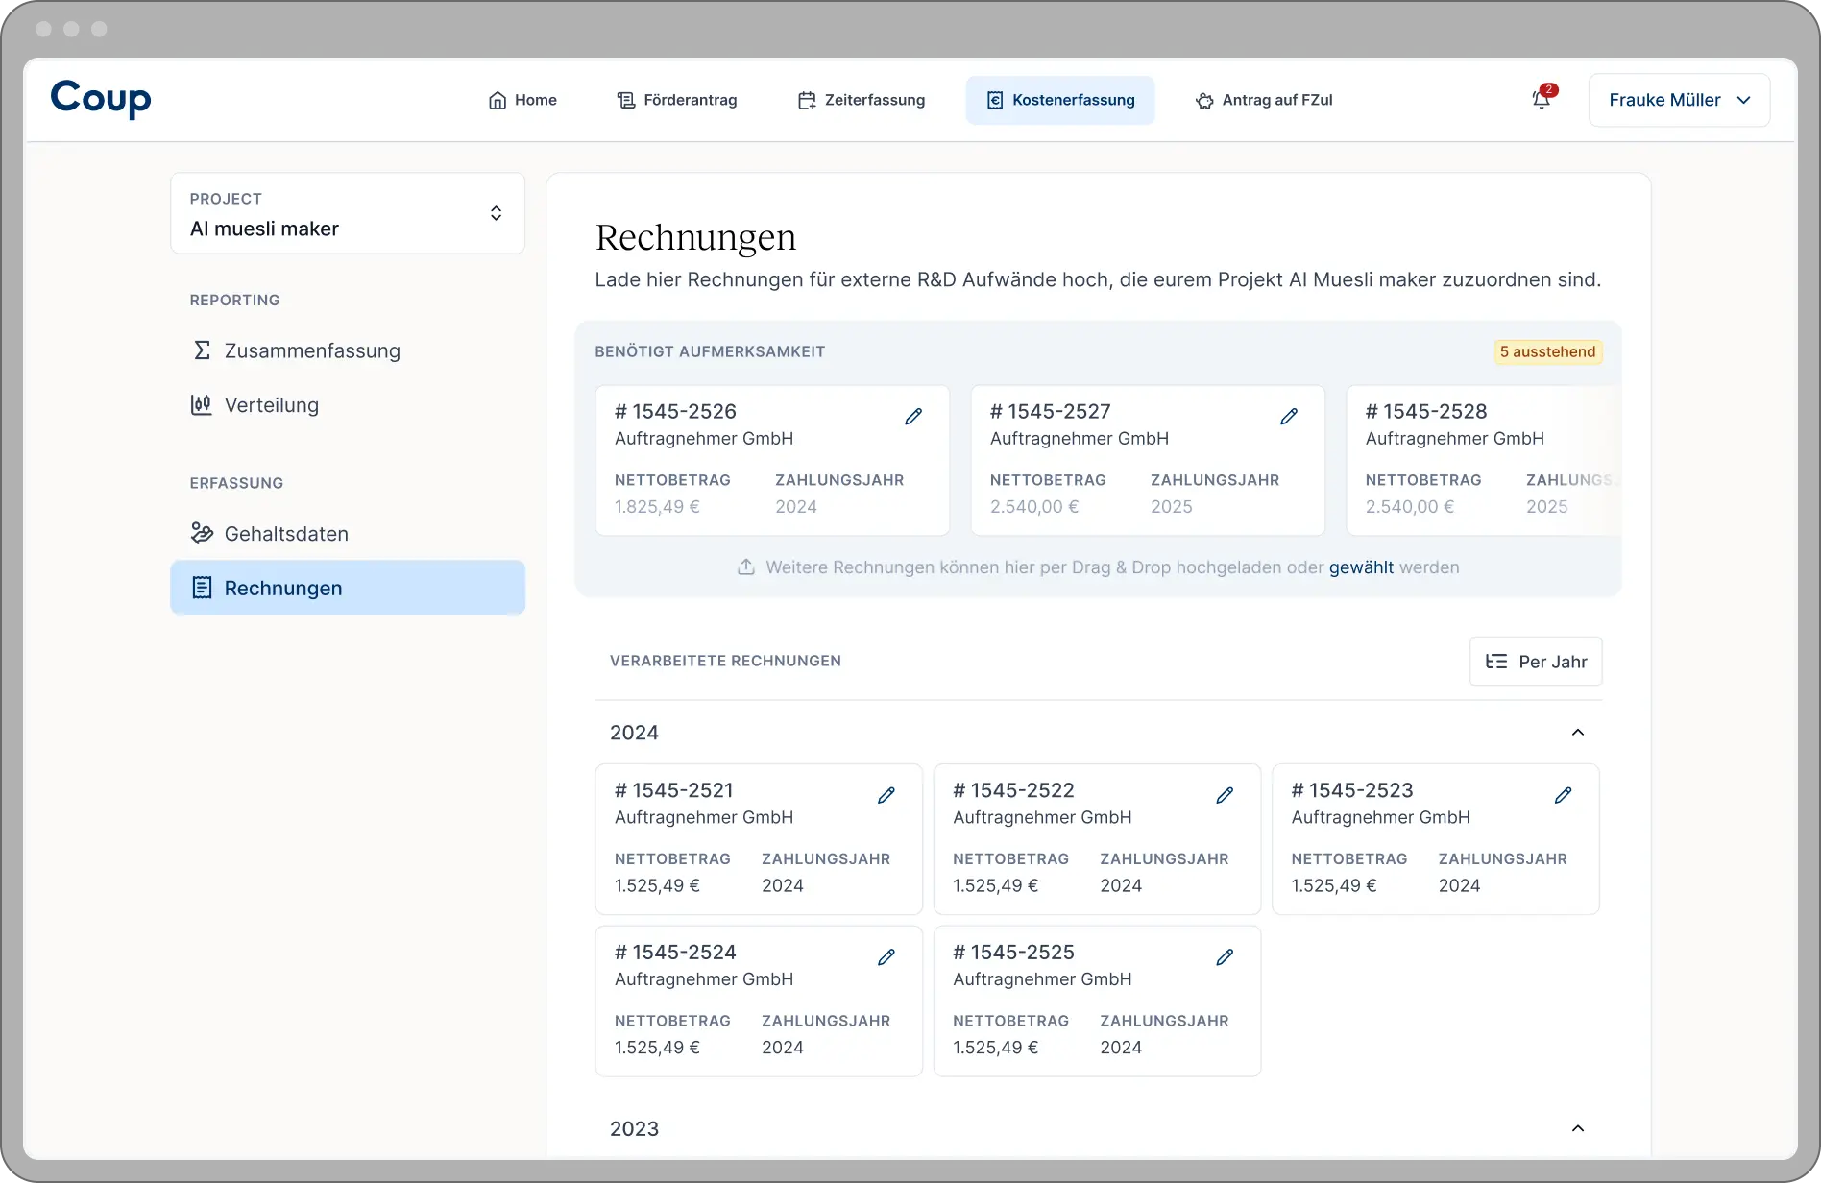1821x1183 pixels.
Task: Select Rechnungen in sidebar
Action: [x=348, y=588]
